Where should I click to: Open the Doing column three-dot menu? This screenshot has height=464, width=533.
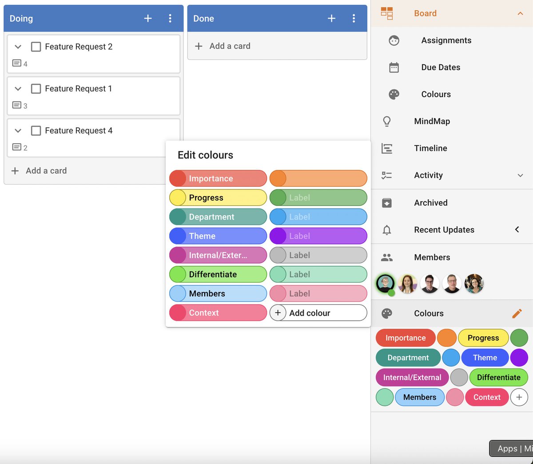pos(170,18)
